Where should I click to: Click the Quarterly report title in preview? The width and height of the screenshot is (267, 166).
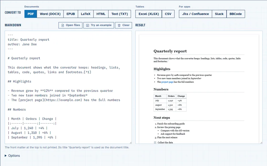[170, 51]
